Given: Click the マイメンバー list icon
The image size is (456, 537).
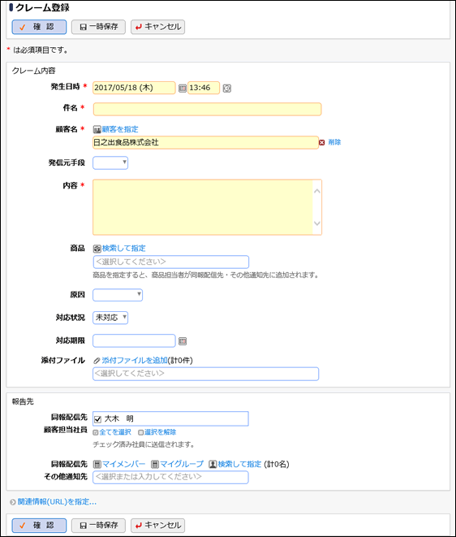Looking at the screenshot, I should (97, 465).
